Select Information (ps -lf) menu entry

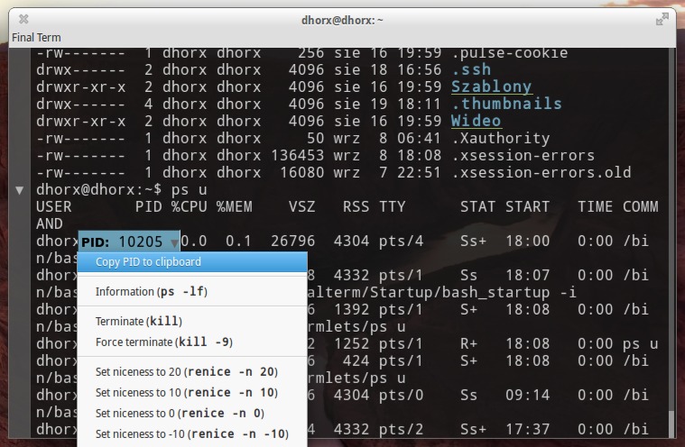tap(192, 291)
